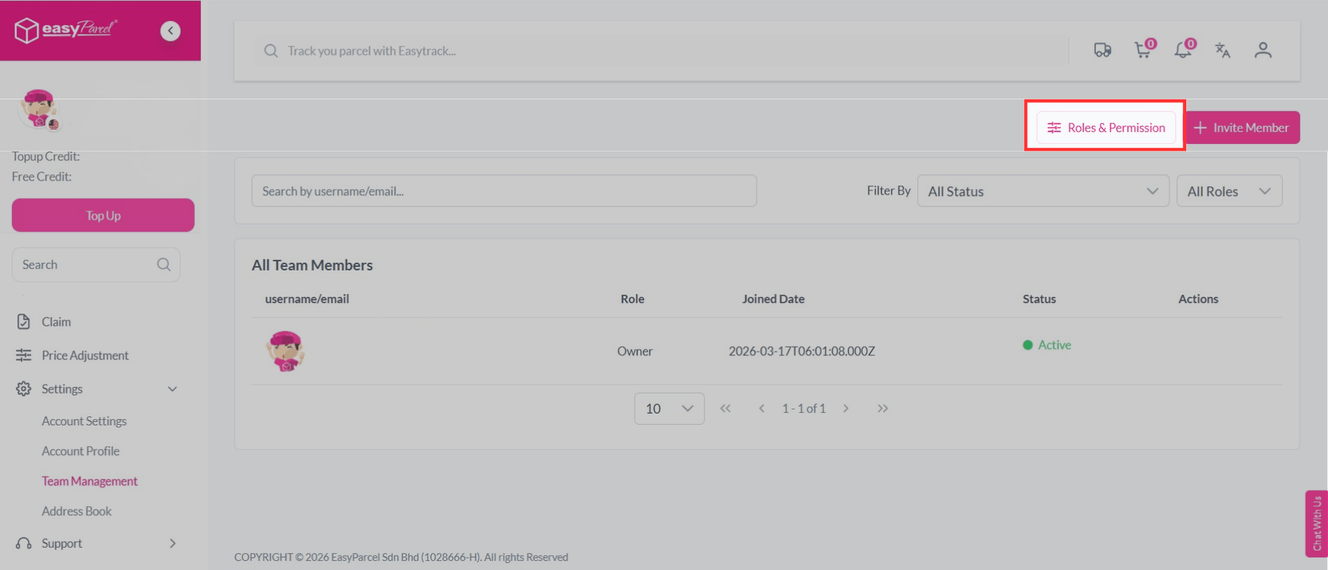This screenshot has width=1328, height=570.
Task: Click the sidebar search magnifier icon
Action: click(164, 265)
